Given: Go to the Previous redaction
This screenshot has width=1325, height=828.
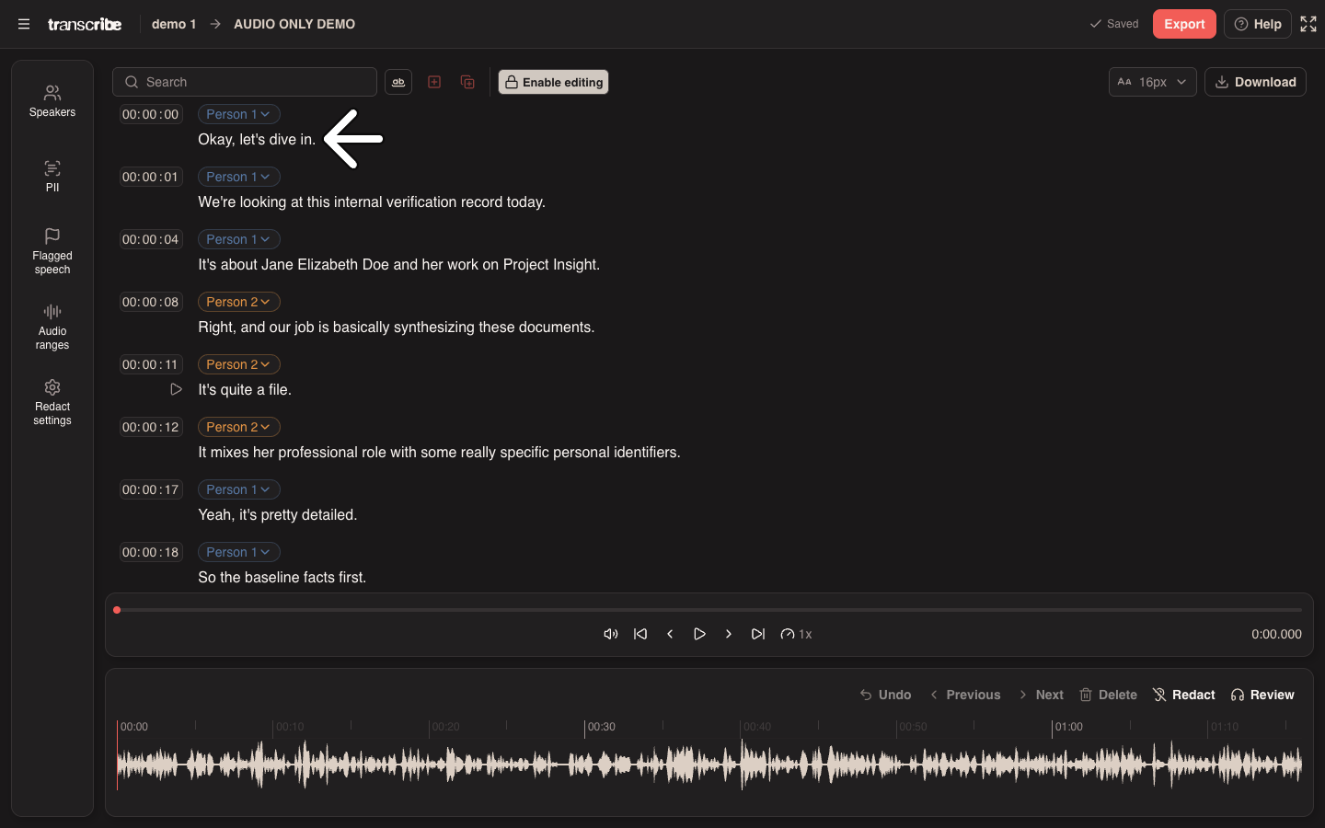Looking at the screenshot, I should click(964, 695).
